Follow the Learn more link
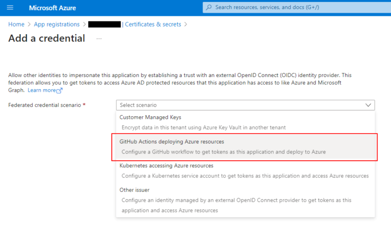 click(41, 90)
